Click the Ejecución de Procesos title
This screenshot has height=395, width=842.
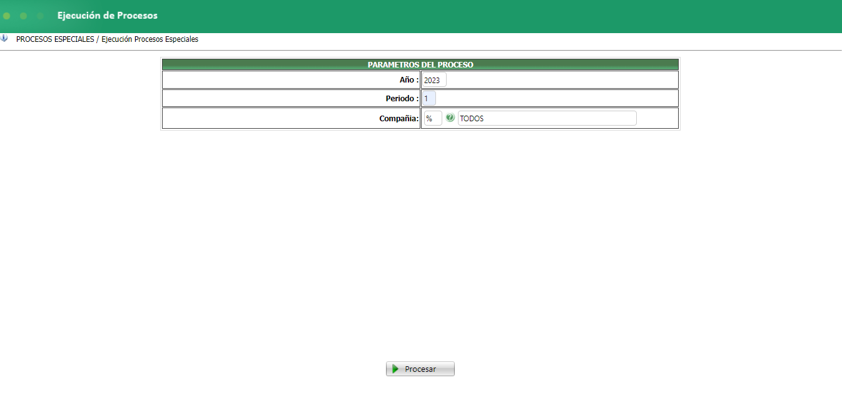pos(108,16)
